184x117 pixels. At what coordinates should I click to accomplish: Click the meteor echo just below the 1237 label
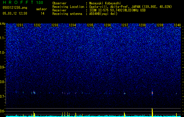pyautogui.click(x=125, y=93)
